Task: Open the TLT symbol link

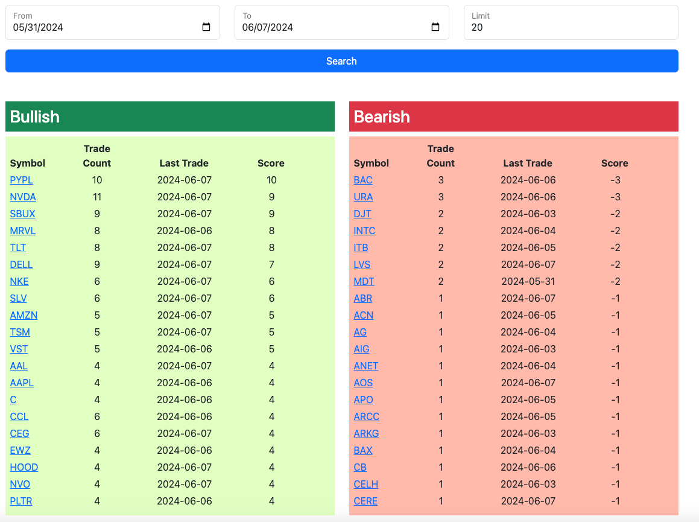Action: click(x=18, y=247)
